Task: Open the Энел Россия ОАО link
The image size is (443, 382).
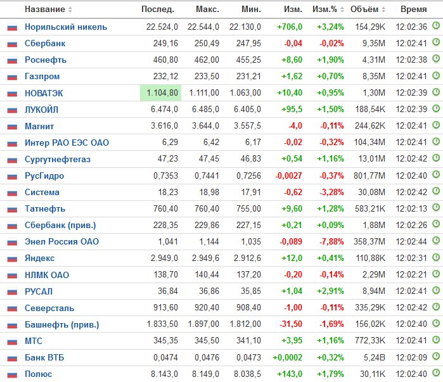Action: (x=61, y=241)
